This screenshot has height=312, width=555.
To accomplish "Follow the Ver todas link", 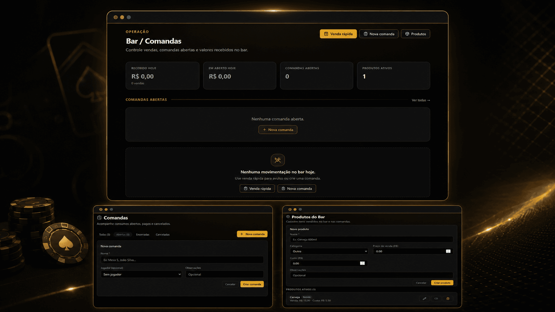I will tap(421, 100).
